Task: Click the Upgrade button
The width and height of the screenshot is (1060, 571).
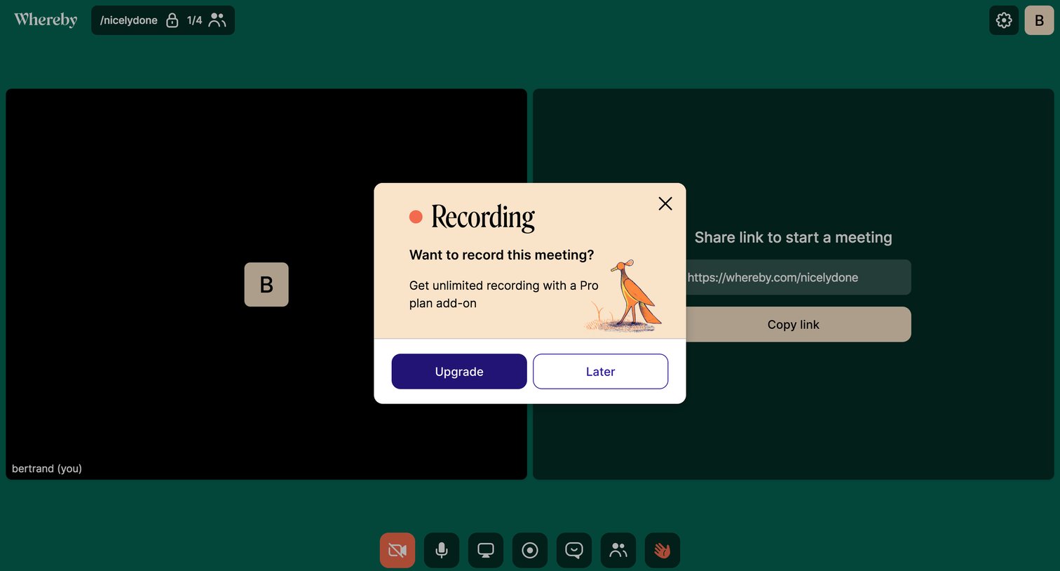Action: [x=459, y=371]
